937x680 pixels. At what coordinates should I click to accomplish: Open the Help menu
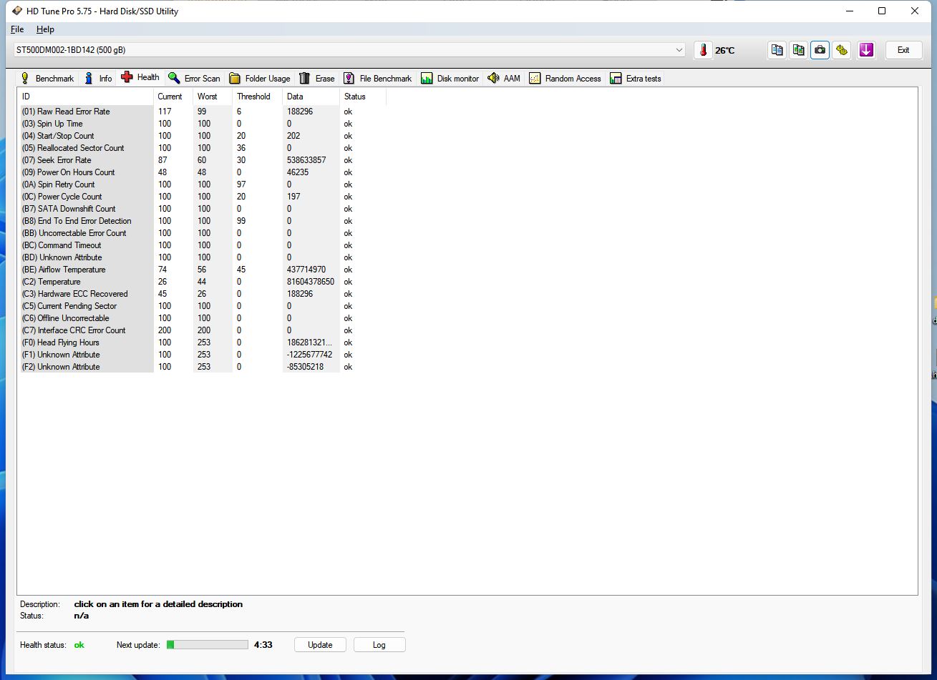tap(45, 29)
